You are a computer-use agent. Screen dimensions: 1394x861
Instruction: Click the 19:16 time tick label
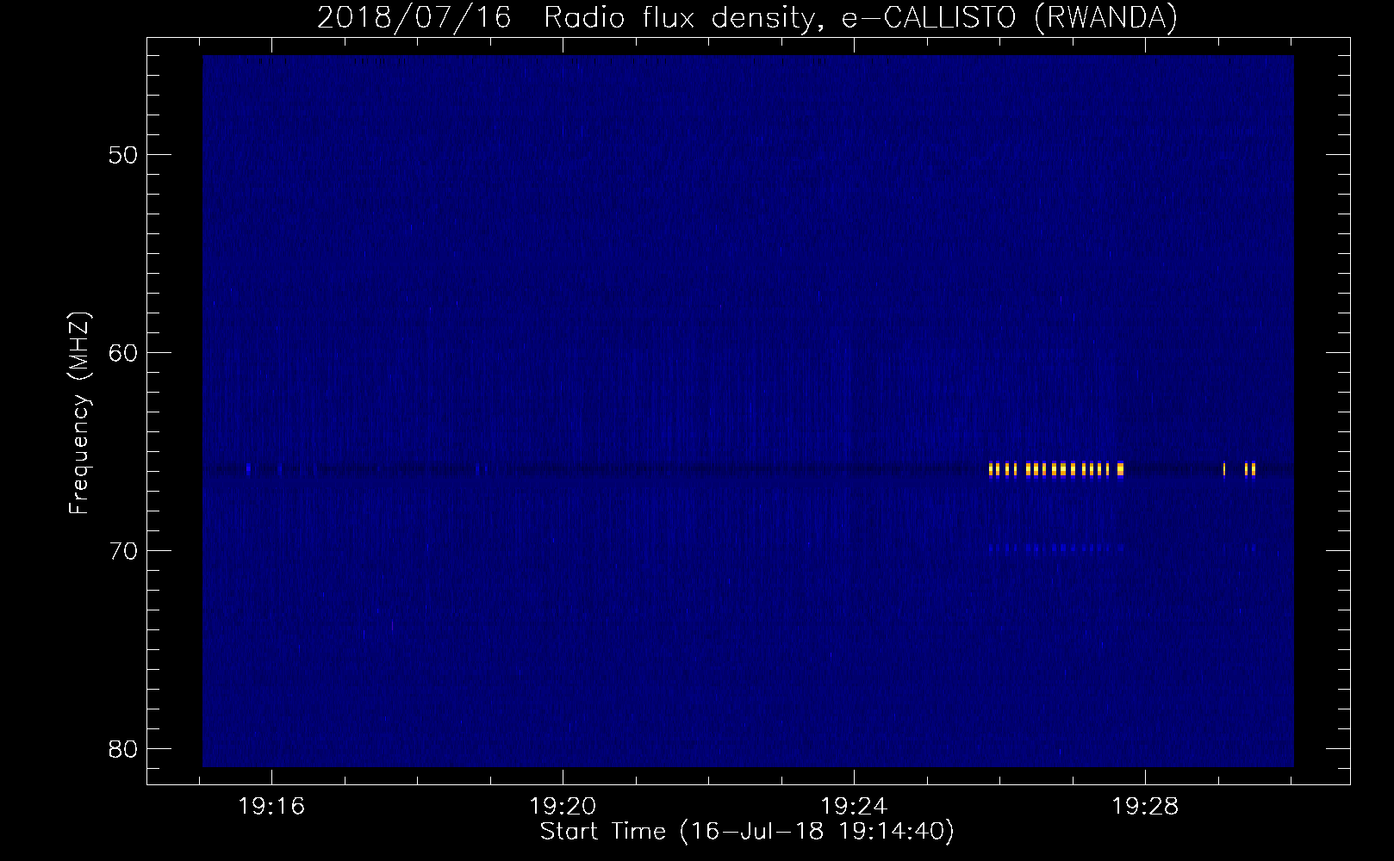(x=272, y=808)
